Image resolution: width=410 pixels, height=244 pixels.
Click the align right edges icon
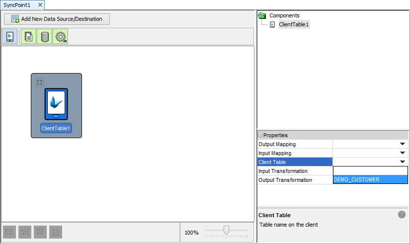point(25,232)
